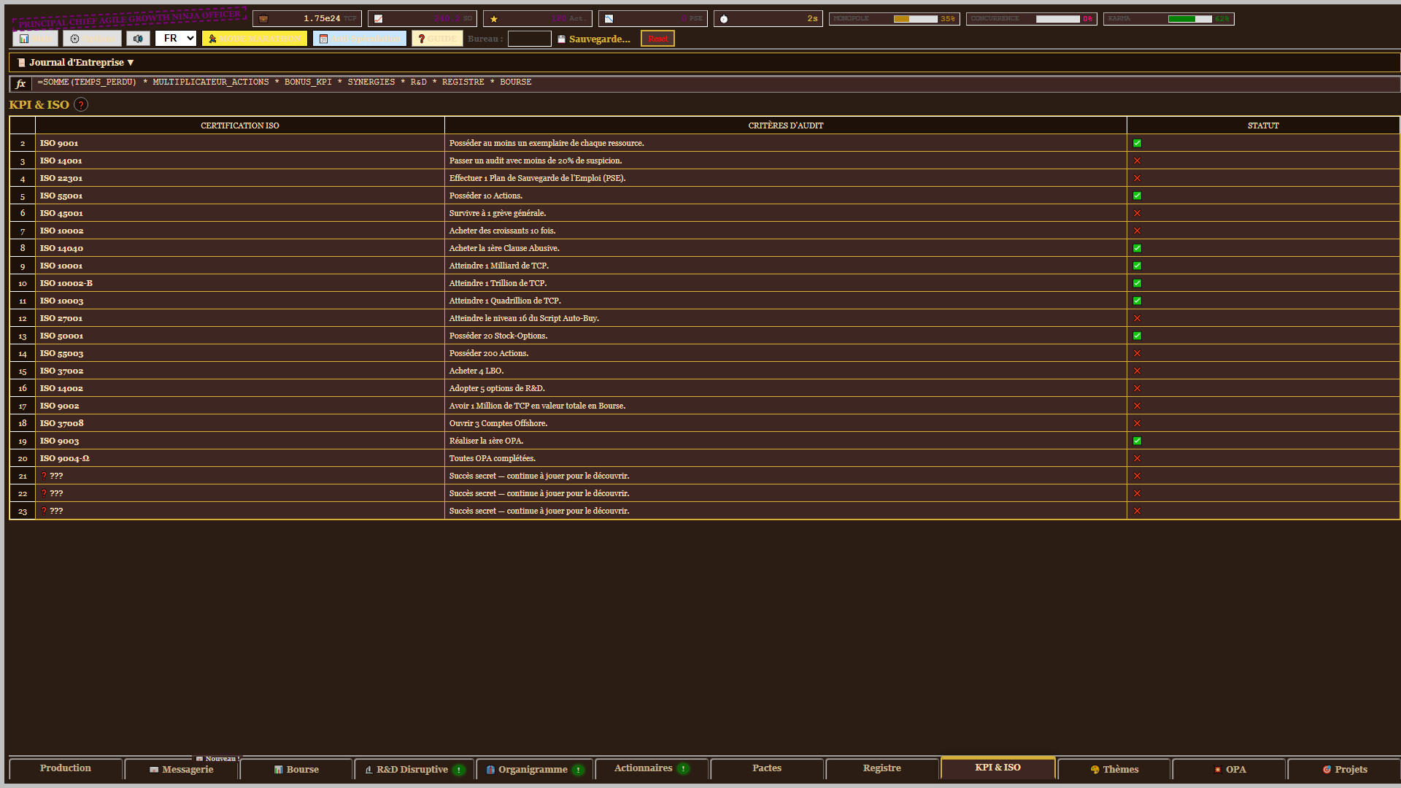This screenshot has height=788, width=1401.
Task: Click the briefcase TCP resource icon
Action: pos(263,19)
